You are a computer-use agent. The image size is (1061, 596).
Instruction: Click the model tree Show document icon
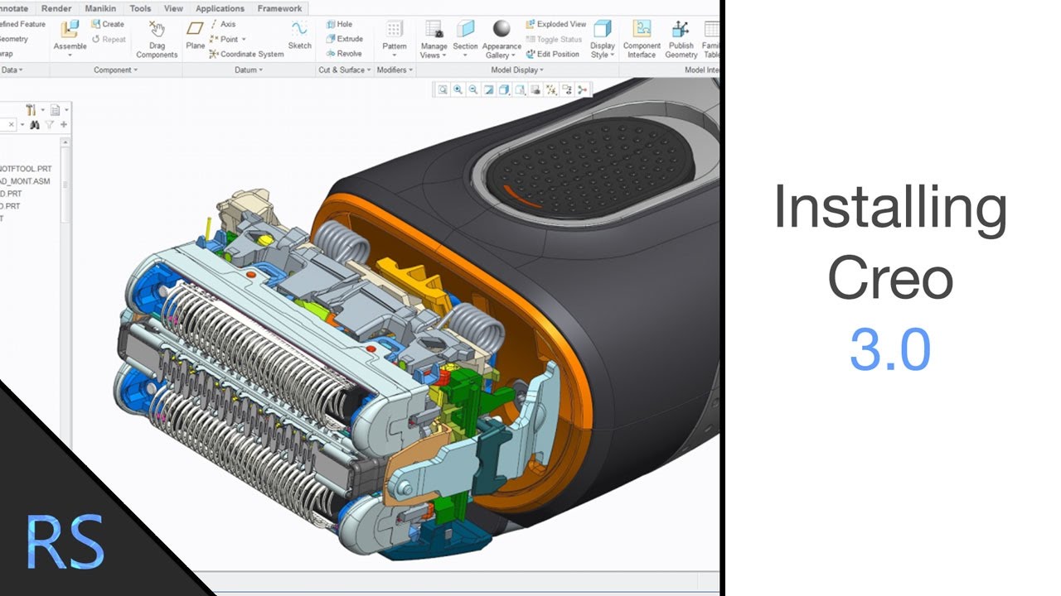(55, 110)
